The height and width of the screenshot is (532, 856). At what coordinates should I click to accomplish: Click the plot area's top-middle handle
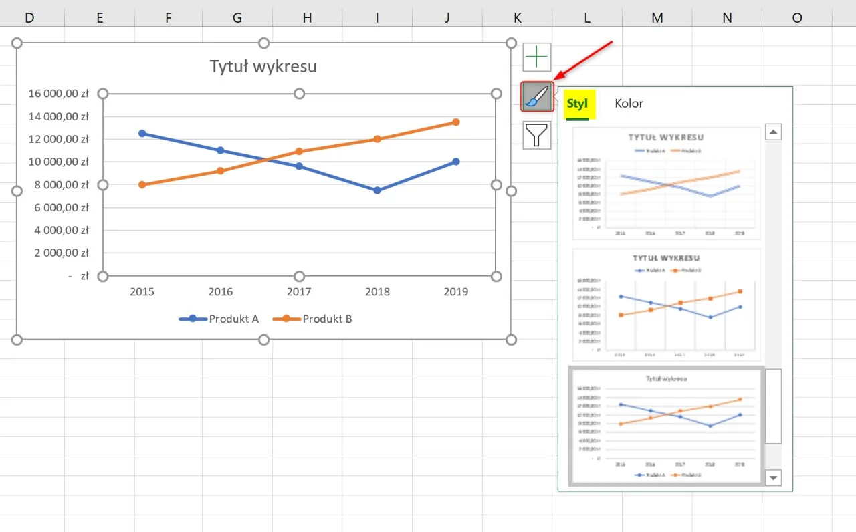click(299, 94)
